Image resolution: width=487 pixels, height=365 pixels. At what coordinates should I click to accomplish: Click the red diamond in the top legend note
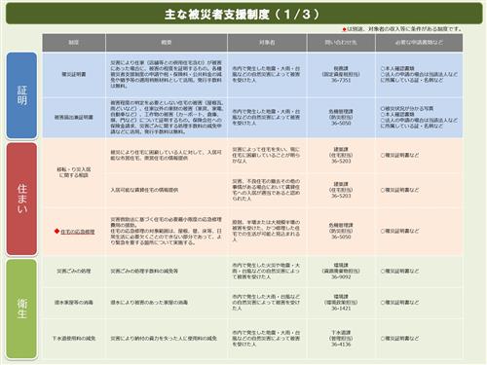(344, 29)
